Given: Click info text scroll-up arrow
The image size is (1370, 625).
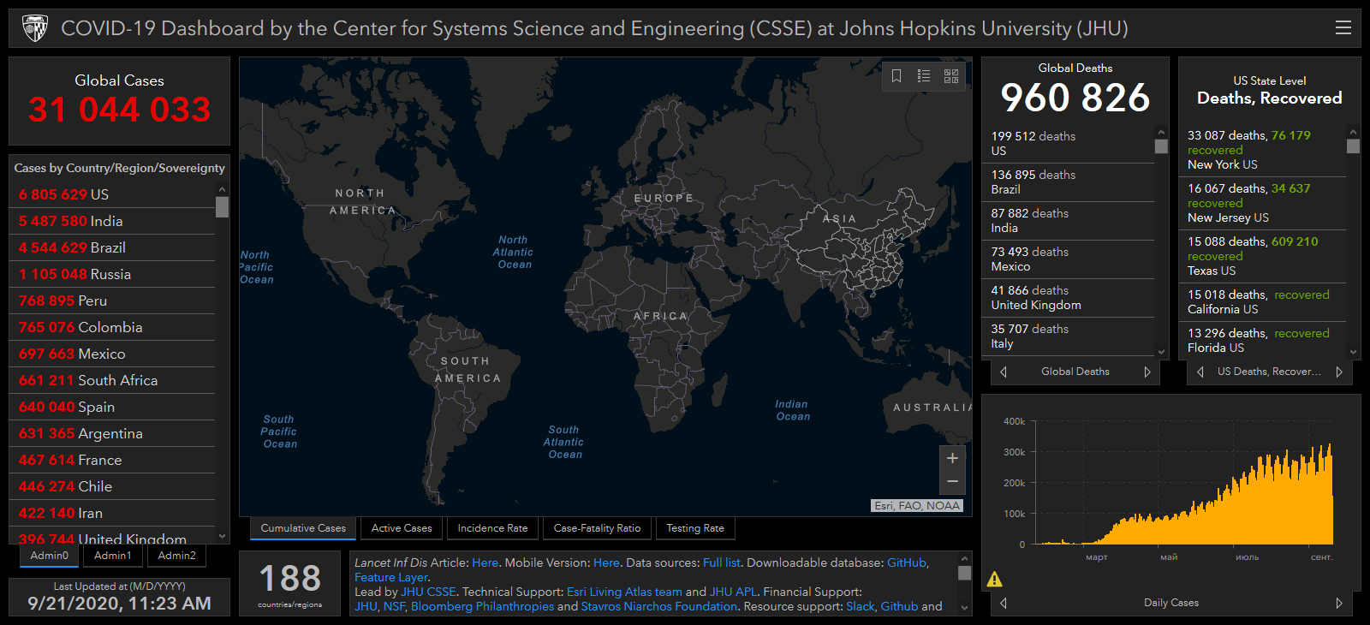Looking at the screenshot, I should 964,559.
